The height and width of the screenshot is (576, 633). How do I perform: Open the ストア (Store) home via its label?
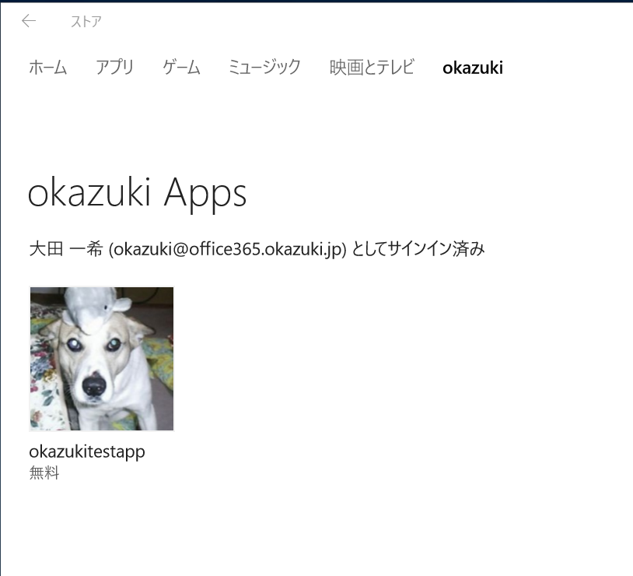86,22
